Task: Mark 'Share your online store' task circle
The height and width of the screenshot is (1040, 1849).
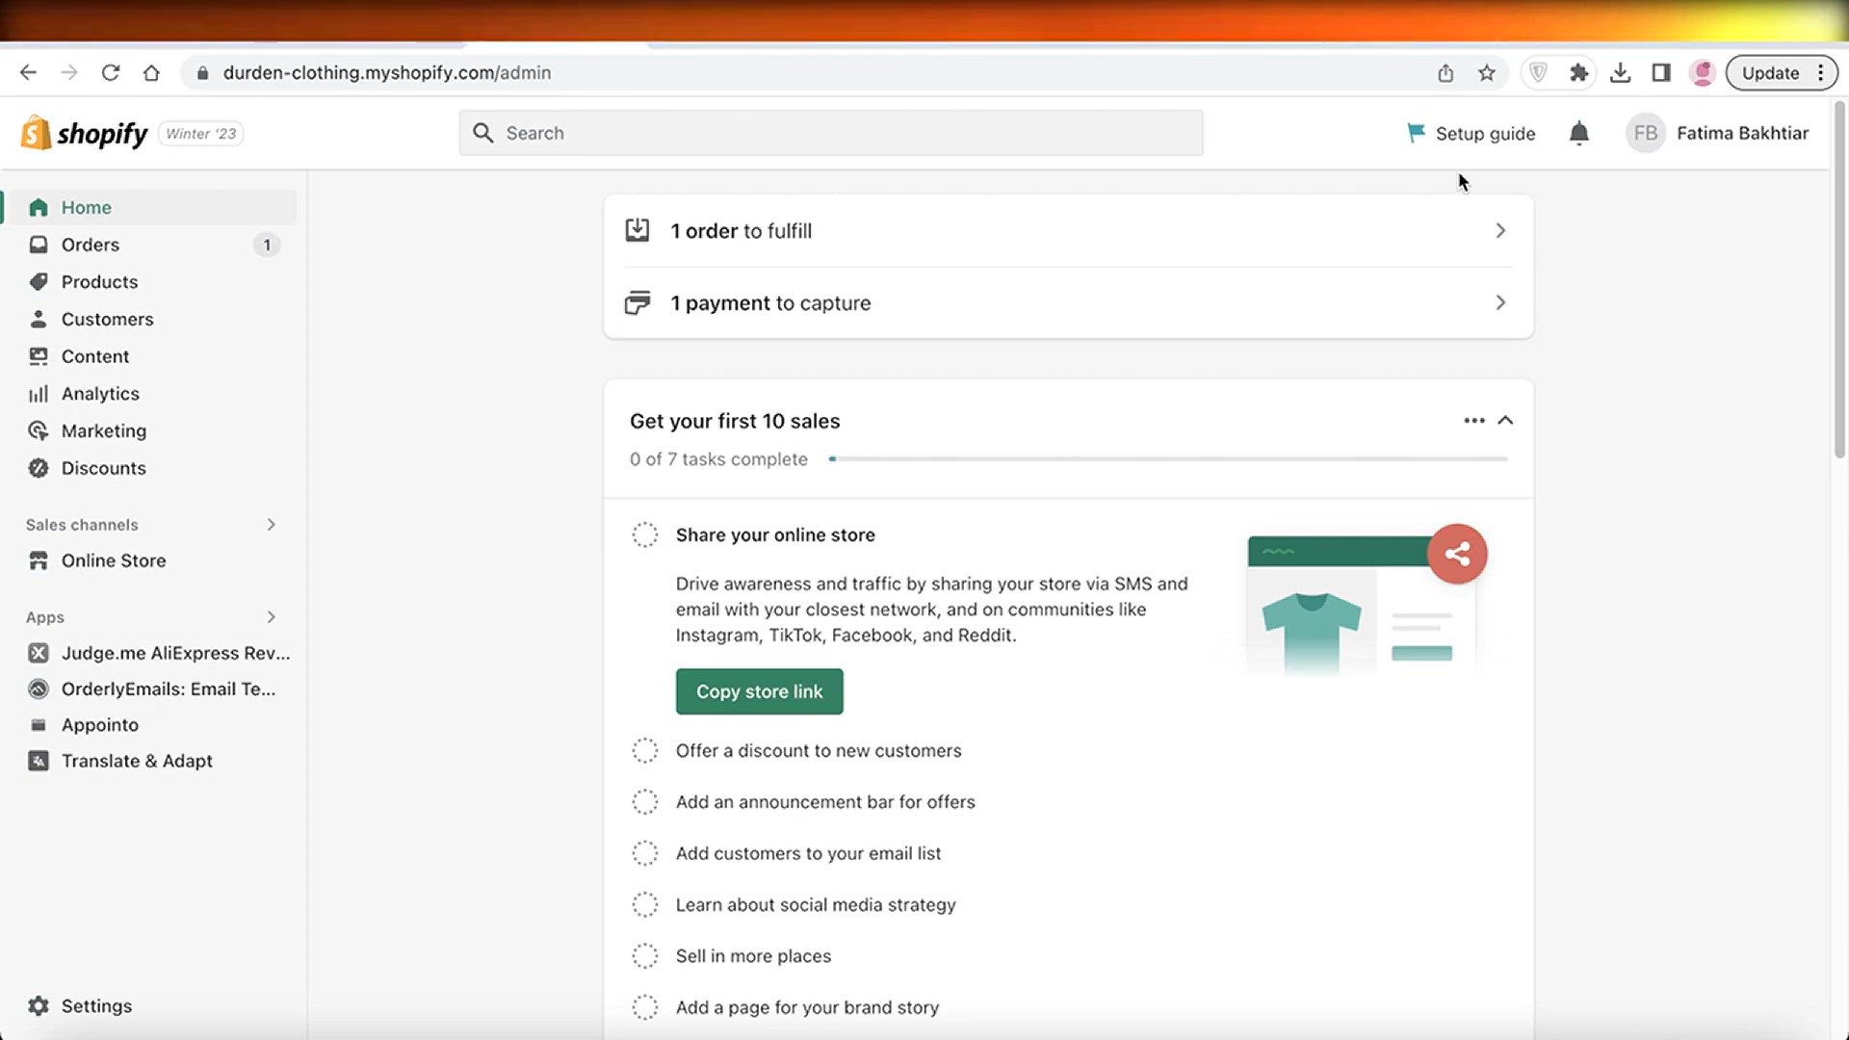Action: tap(645, 534)
